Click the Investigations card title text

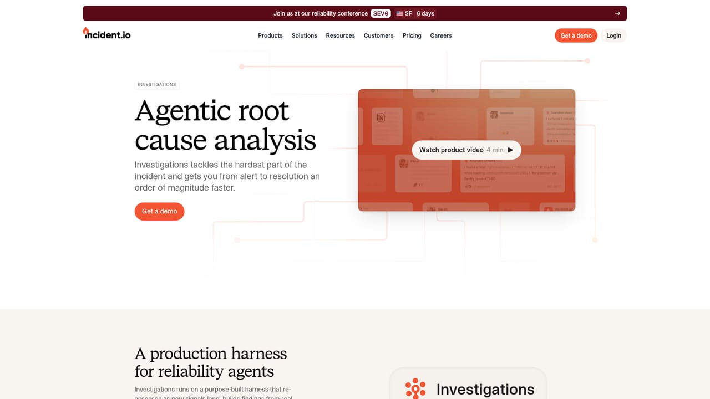485,389
